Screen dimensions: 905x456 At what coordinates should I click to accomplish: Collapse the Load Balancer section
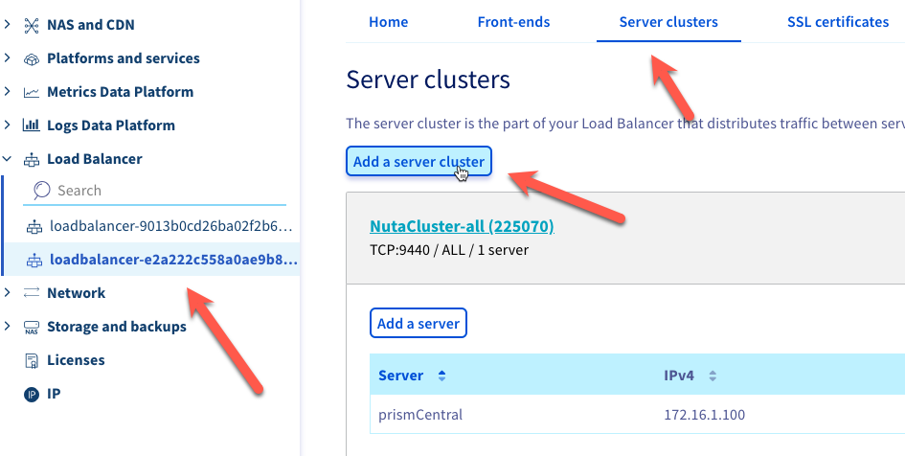click(x=7, y=159)
